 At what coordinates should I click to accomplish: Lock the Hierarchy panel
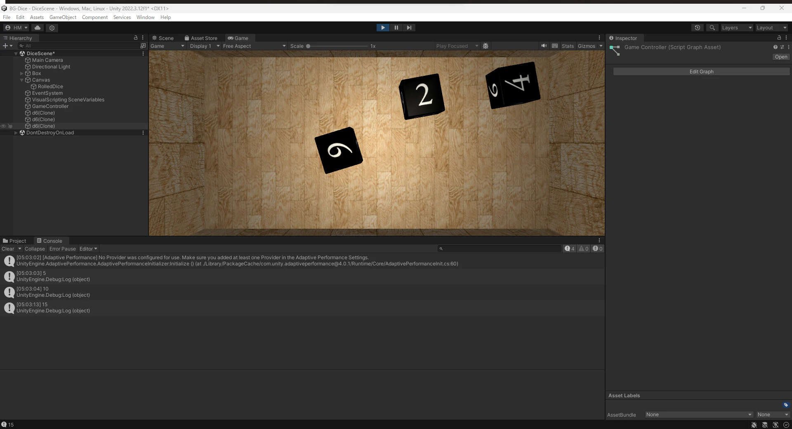click(x=136, y=38)
